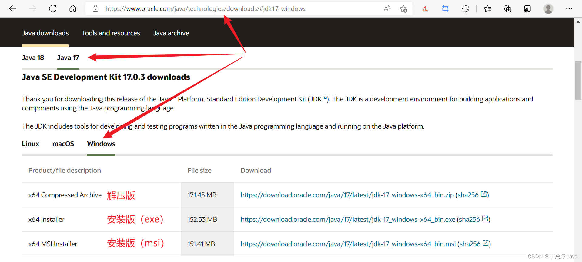Screen dimensions: 582x262
Task: Reload the Oracle downloads page
Action: [53, 9]
